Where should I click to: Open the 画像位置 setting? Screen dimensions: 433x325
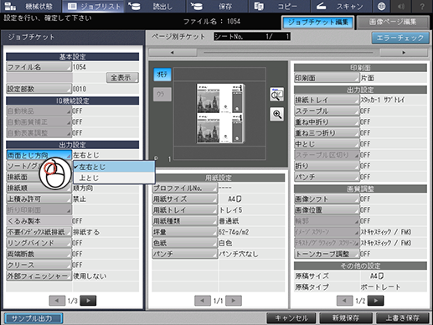pos(327,210)
